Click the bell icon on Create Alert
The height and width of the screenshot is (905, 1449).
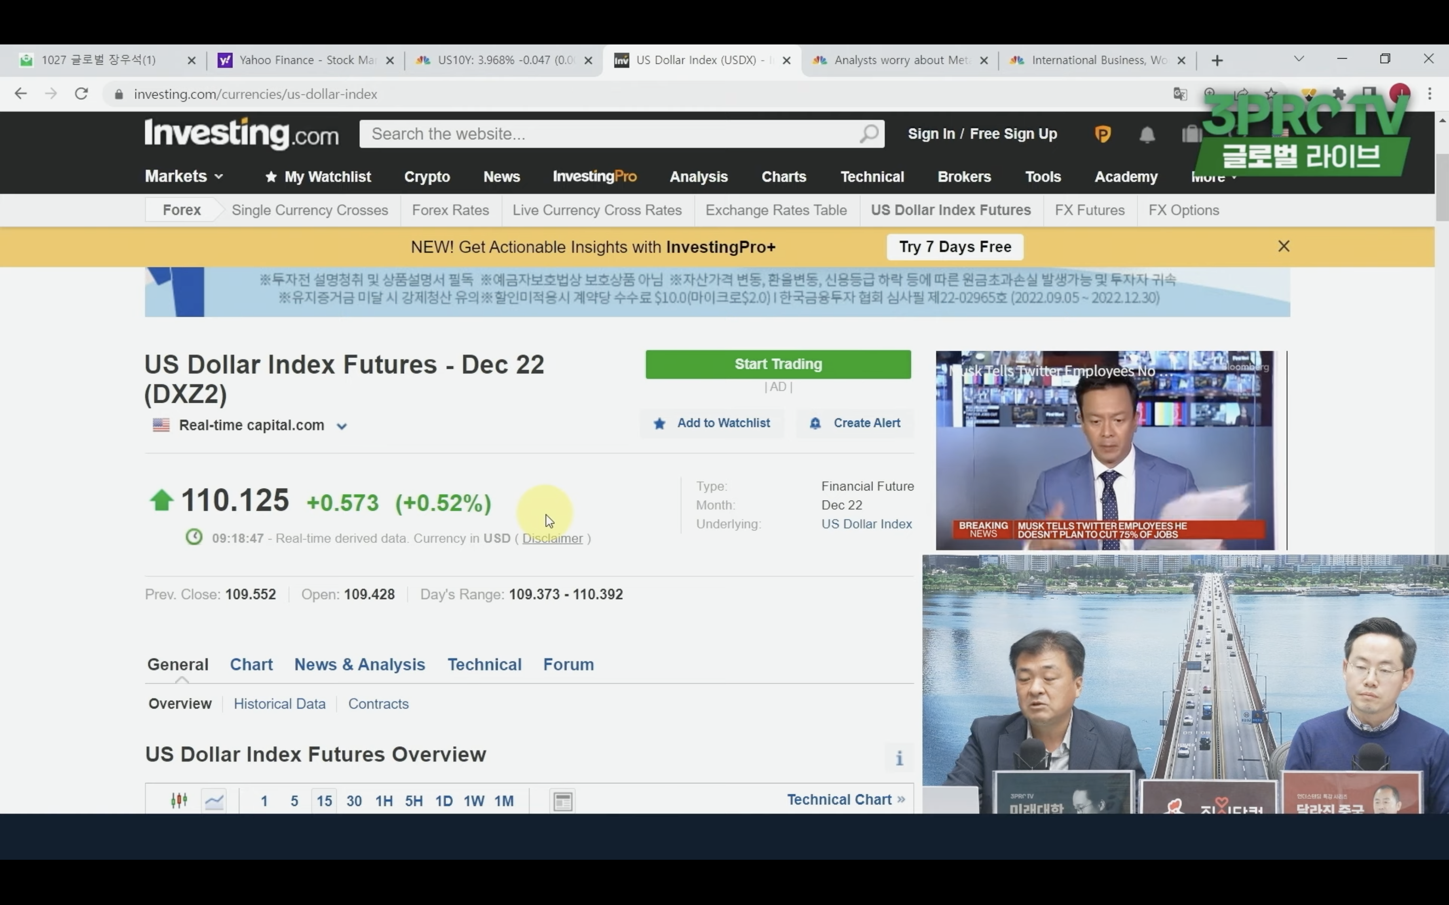tap(815, 424)
